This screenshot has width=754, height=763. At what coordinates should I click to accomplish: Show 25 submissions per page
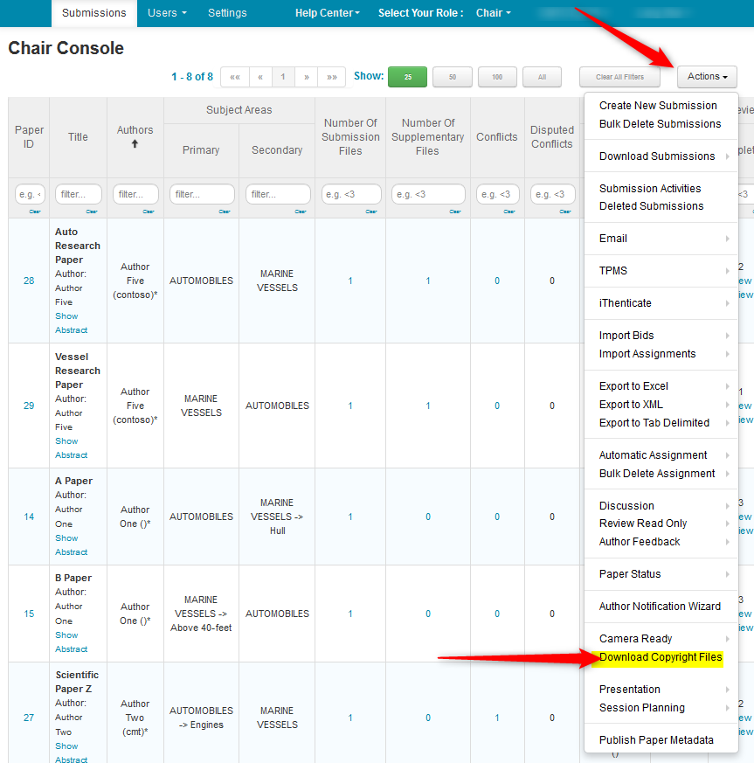408,77
